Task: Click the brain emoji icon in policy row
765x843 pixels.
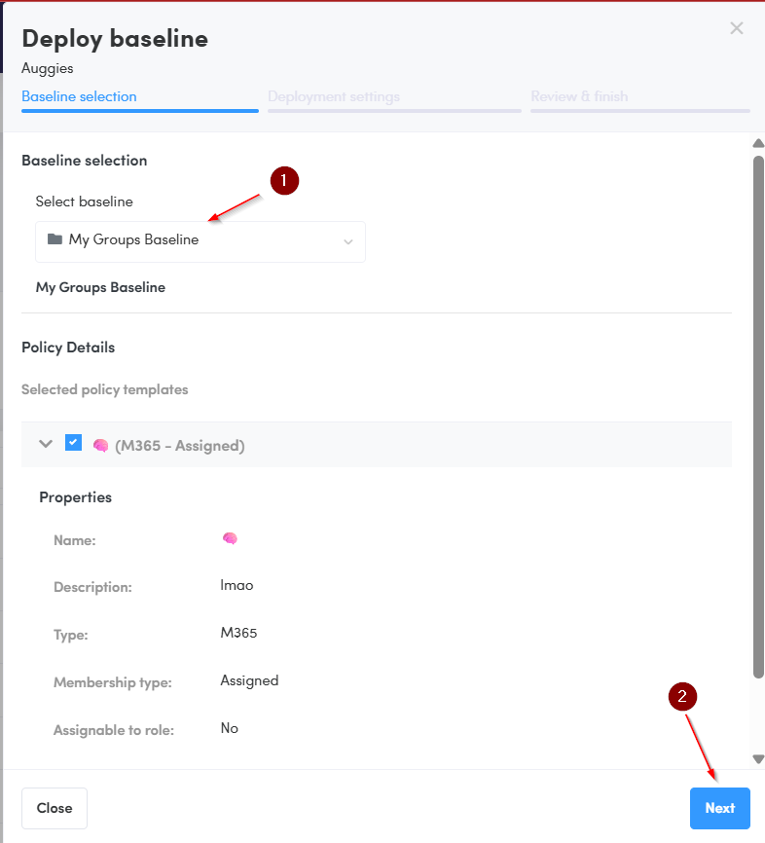Action: (x=100, y=446)
